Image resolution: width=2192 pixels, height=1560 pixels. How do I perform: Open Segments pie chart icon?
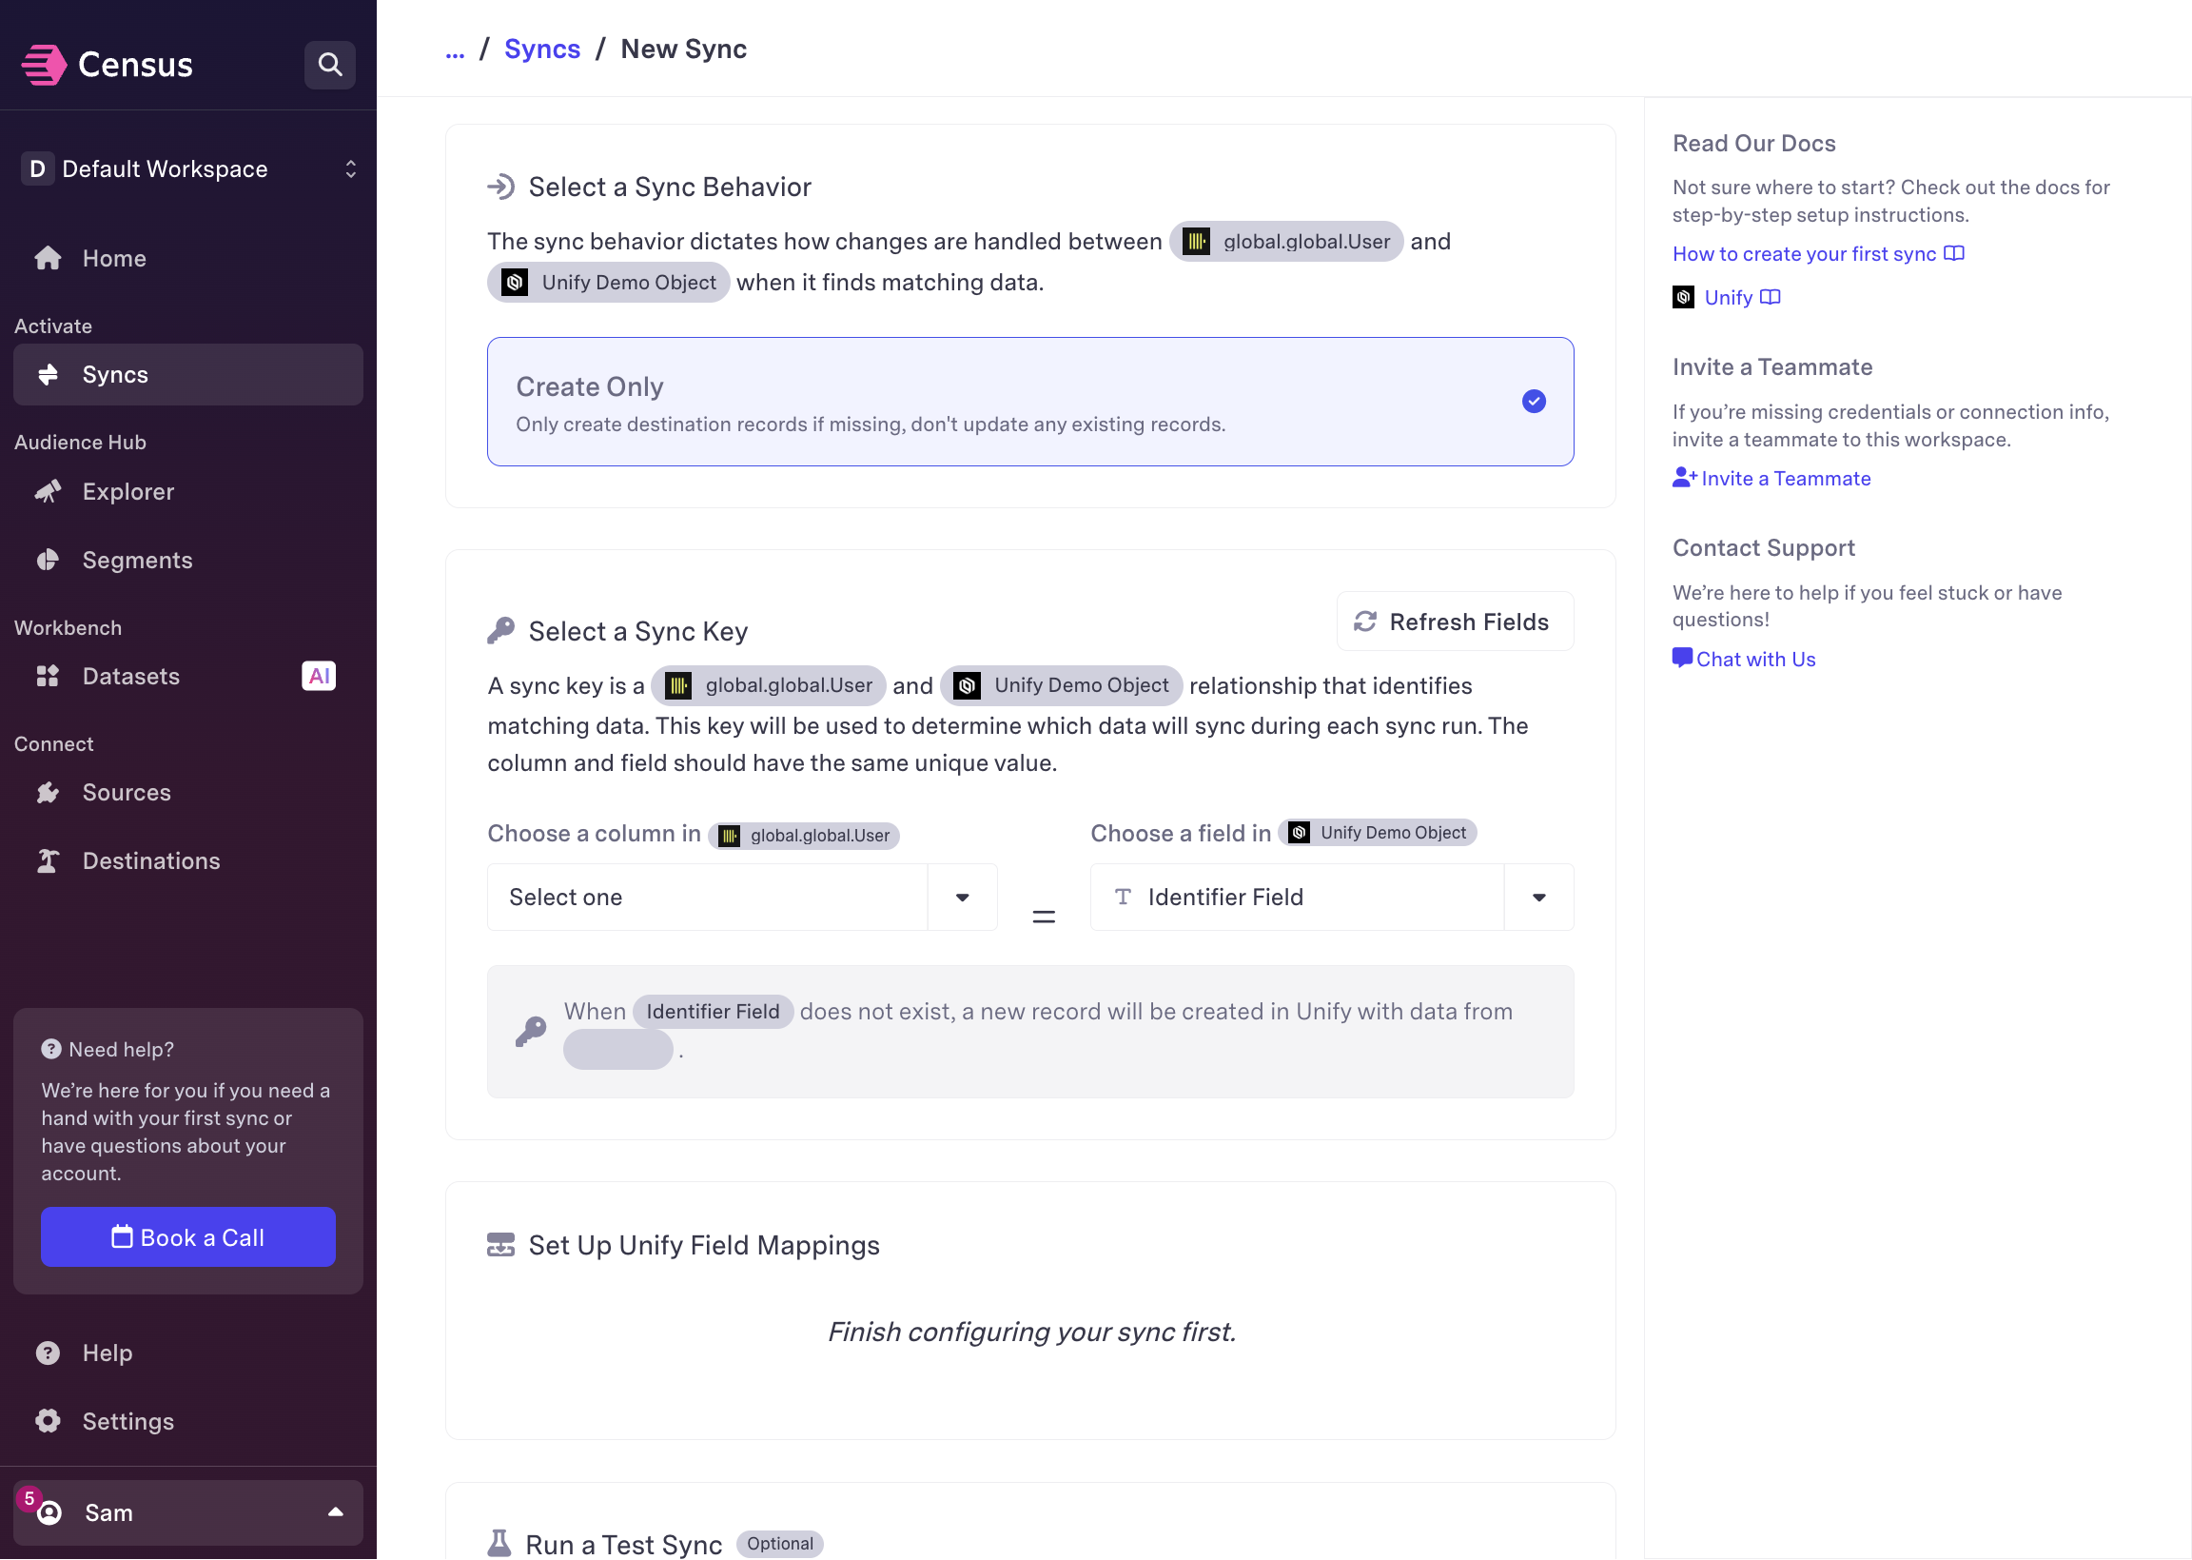click(48, 560)
